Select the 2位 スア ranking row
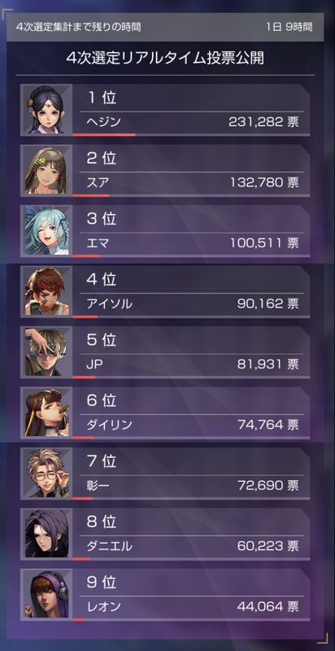The image size is (335, 651). point(165,170)
